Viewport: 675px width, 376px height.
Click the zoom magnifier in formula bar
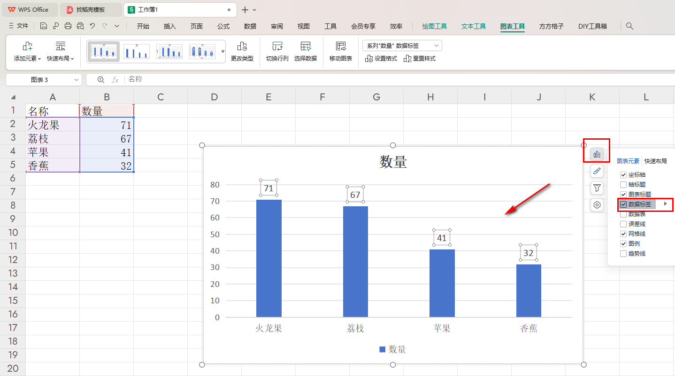click(x=100, y=80)
